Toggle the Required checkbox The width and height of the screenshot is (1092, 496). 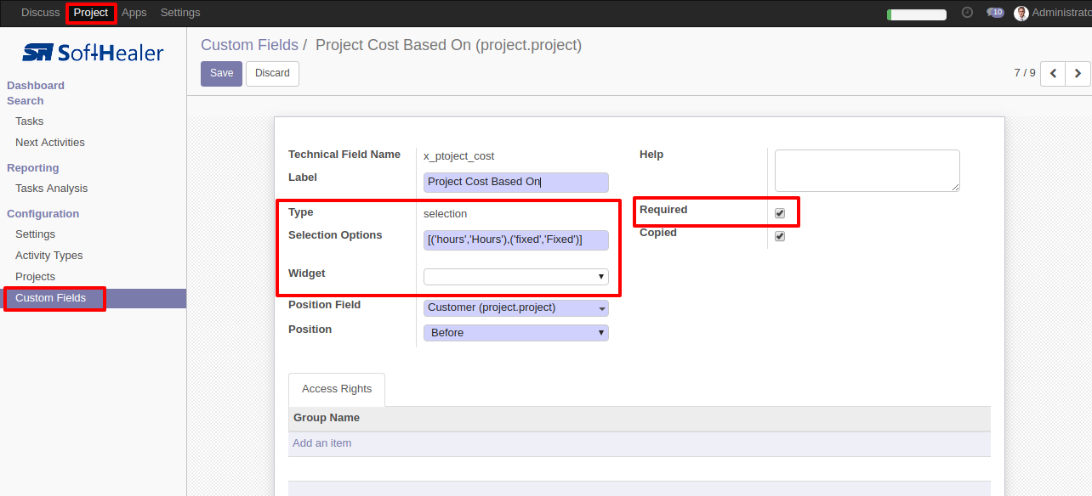click(x=780, y=213)
